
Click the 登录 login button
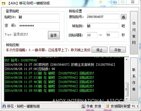(x=54, y=35)
